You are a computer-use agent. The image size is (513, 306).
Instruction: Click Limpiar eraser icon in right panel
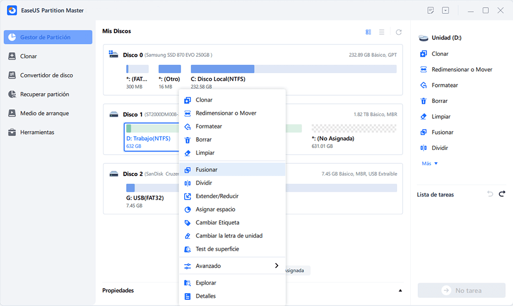point(423,117)
